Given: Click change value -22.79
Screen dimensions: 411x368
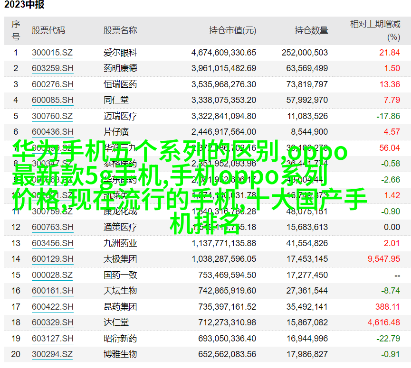Looking at the screenshot, I should click(x=388, y=339).
